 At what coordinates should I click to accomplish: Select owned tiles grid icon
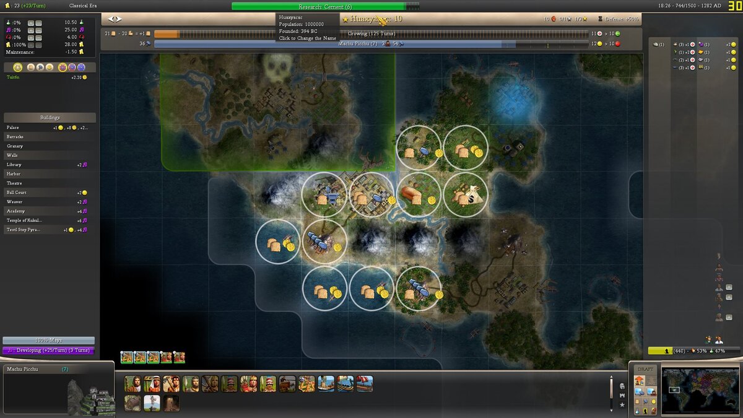click(81, 67)
